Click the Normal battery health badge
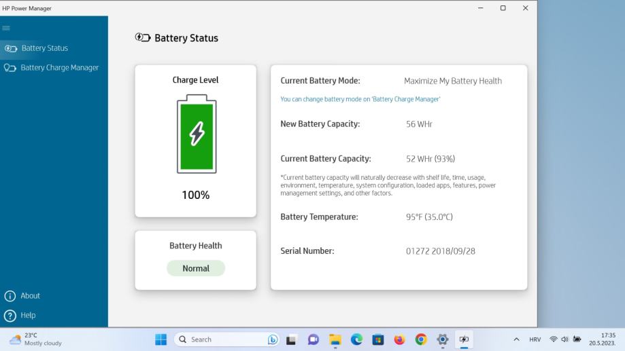Screen dimensions: 625x351 point(196,268)
